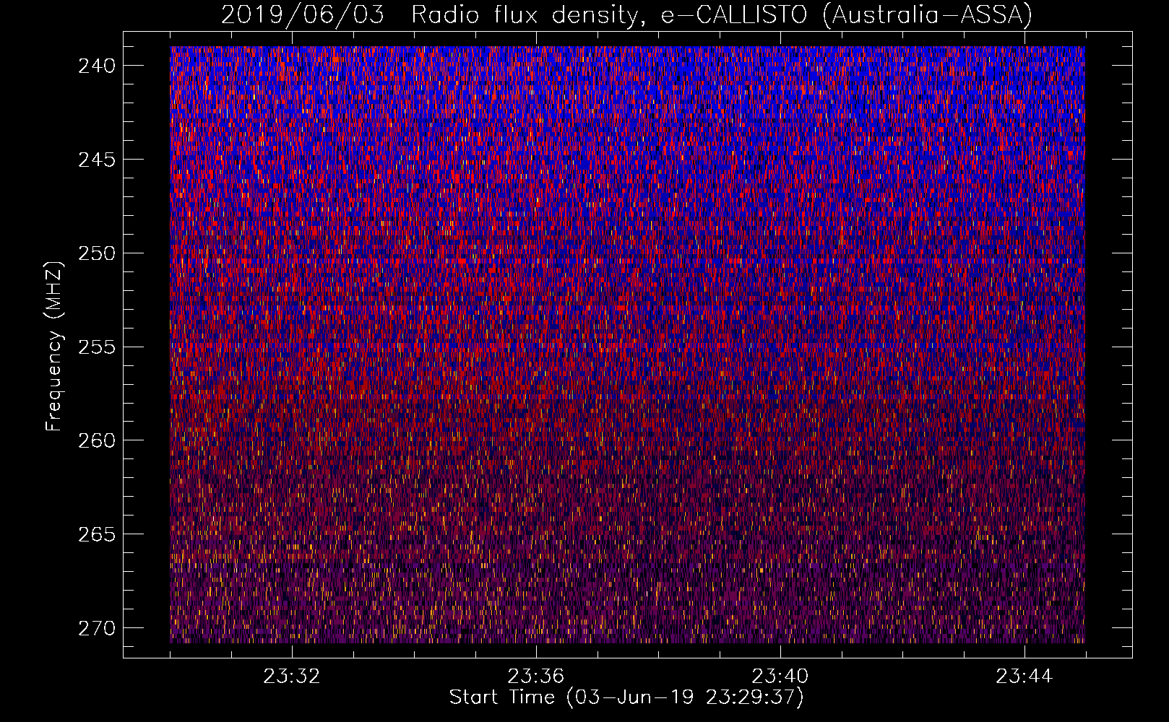This screenshot has height=722, width=1169.
Task: Click the 23:40 time tick label
Action: [x=780, y=677]
